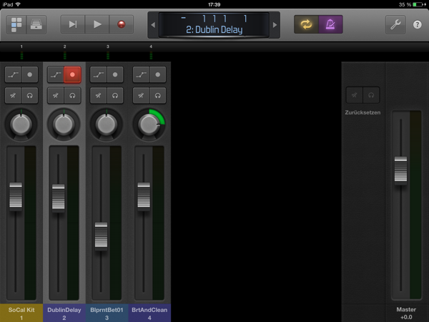Open the wrench settings menu
This screenshot has height=322, width=429.
pos(395,24)
